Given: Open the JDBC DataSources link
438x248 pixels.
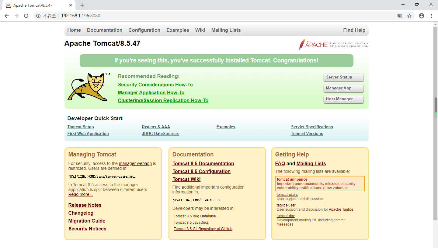Looking at the screenshot, I should click(x=160, y=133).
